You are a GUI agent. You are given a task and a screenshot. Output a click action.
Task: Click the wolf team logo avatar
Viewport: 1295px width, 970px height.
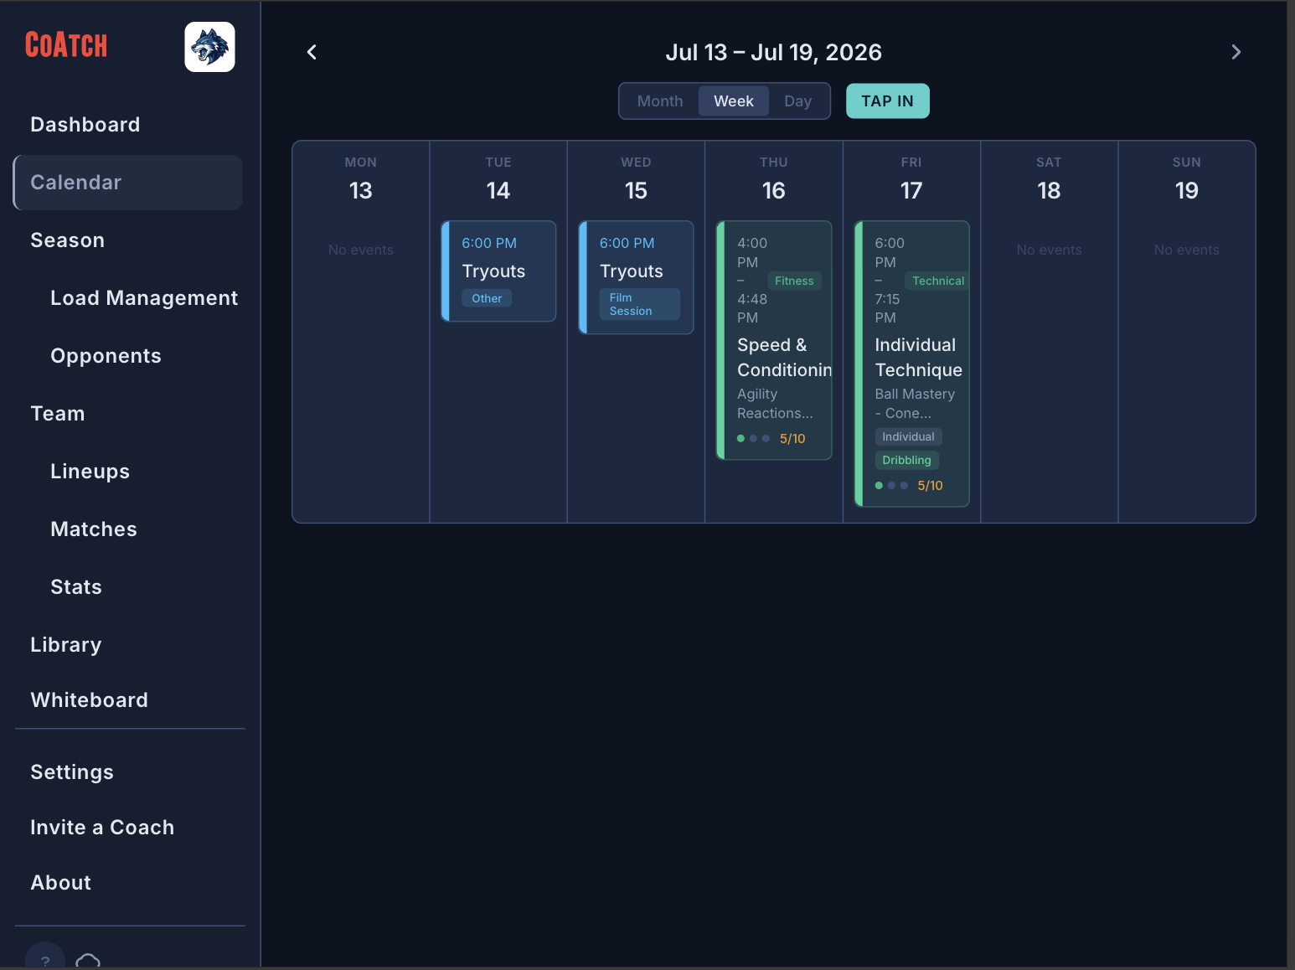tap(209, 47)
